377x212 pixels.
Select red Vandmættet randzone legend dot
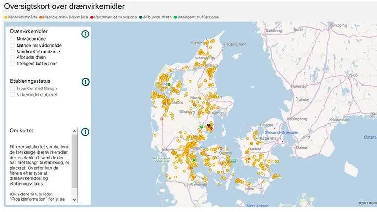point(92,18)
